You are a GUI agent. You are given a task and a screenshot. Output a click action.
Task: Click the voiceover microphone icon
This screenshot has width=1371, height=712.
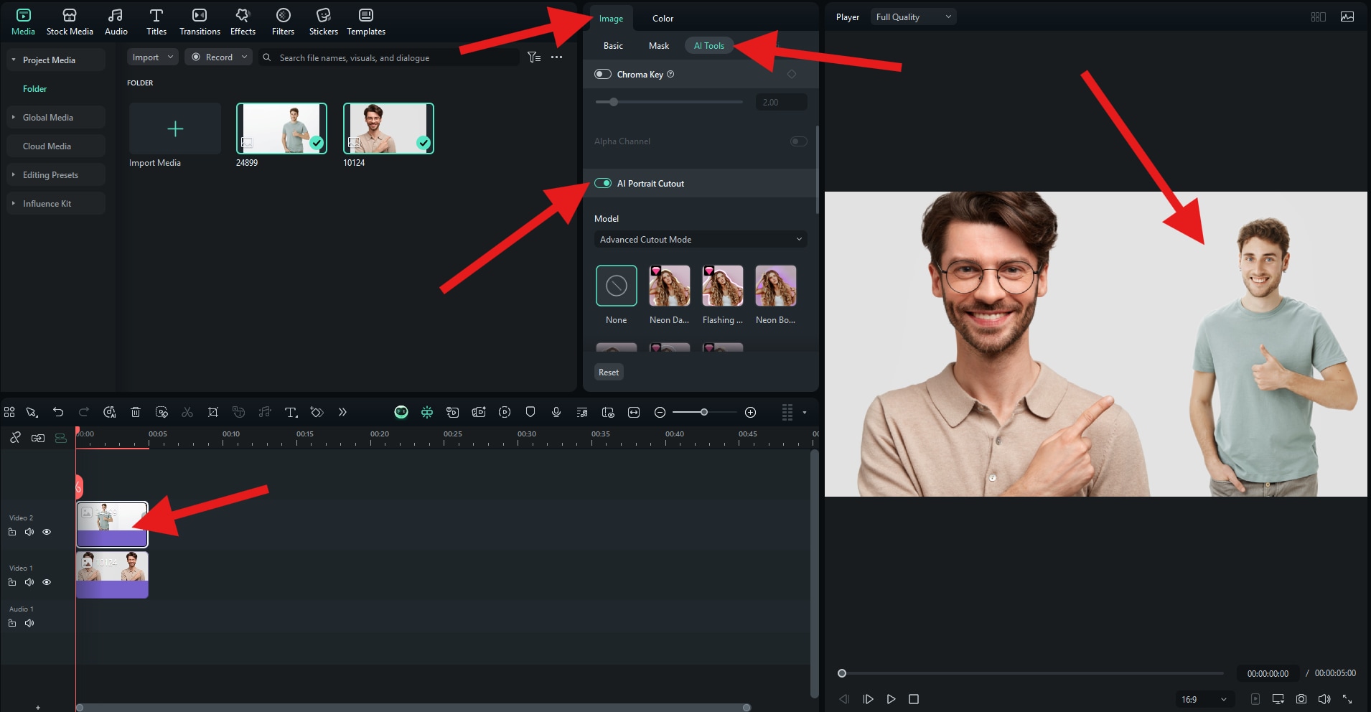tap(556, 412)
